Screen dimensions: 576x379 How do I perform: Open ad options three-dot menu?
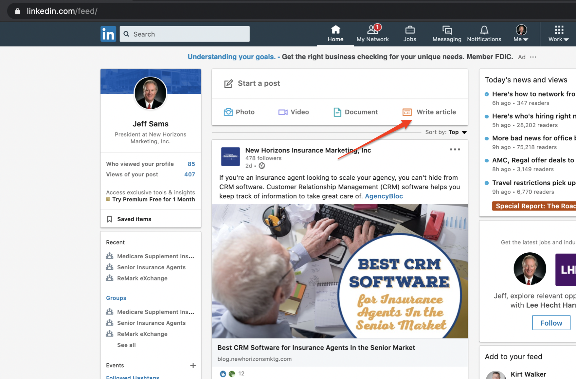pos(533,57)
